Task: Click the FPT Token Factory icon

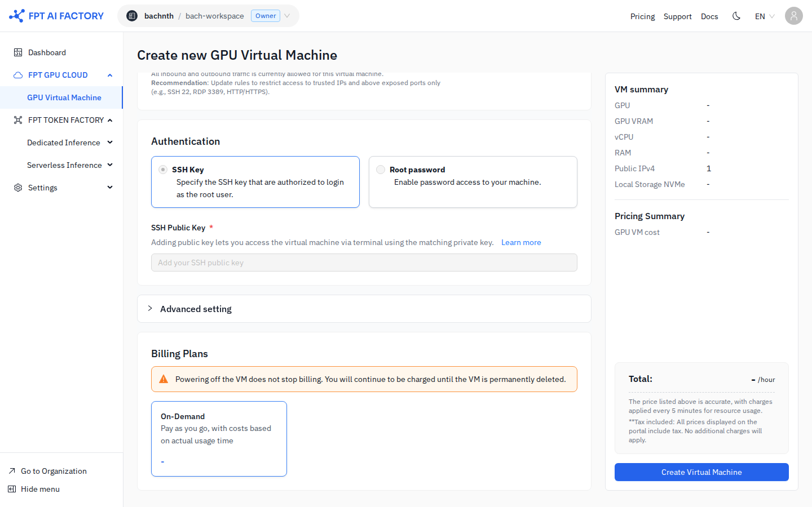Action: coord(18,120)
